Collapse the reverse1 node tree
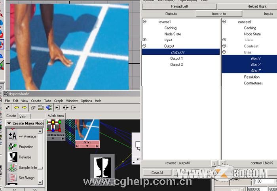This screenshot has height=191, width=277. [145, 21]
